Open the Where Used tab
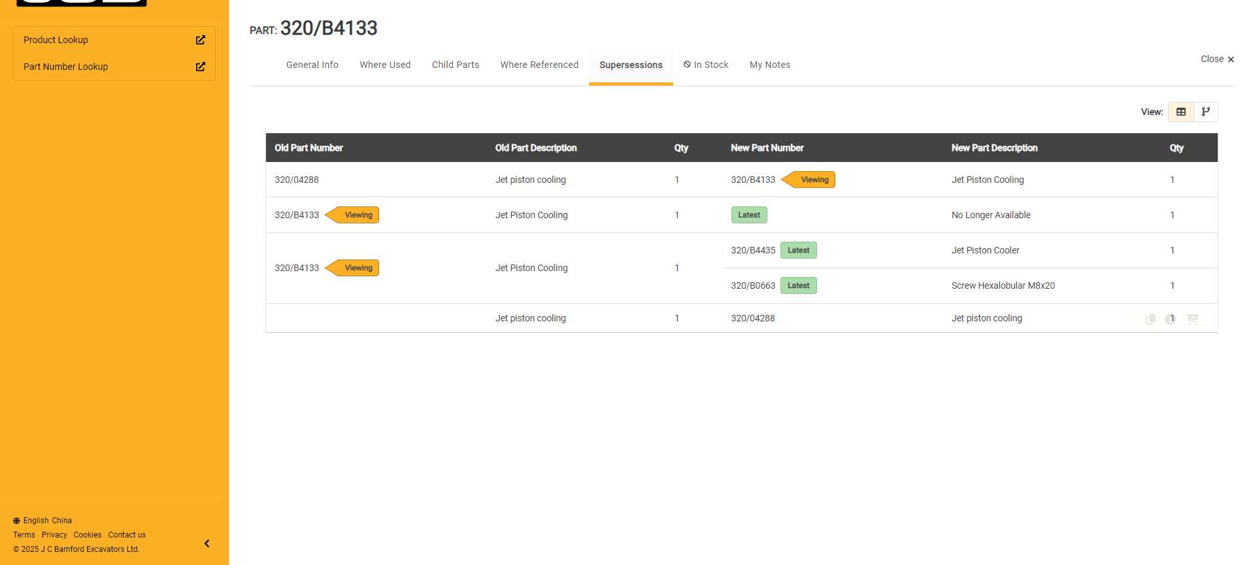Screen dimensions: 1255x565 pos(385,65)
